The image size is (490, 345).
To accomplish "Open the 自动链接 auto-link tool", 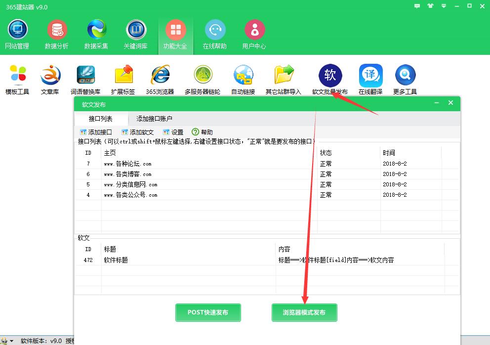I will tap(243, 80).
